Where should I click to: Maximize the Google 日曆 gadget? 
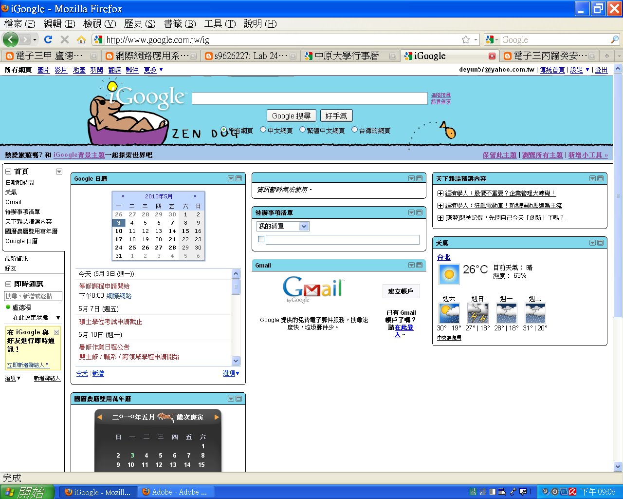[239, 178]
